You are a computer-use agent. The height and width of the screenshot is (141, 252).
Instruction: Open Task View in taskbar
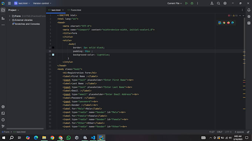tap(19, 138)
